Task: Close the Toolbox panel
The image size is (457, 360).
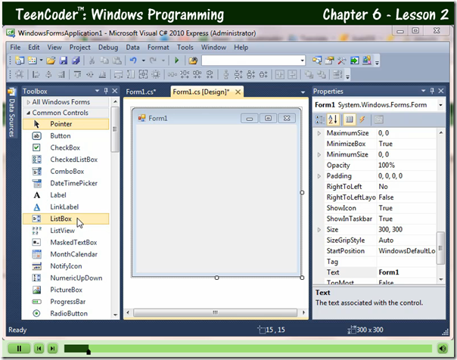Action: [x=115, y=92]
